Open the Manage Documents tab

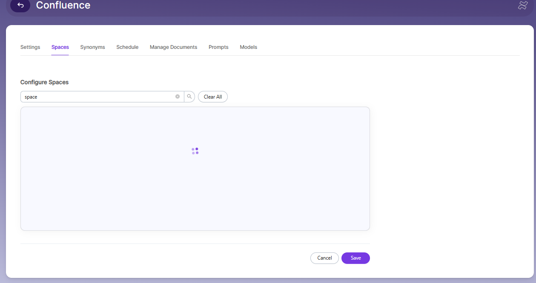tap(173, 47)
